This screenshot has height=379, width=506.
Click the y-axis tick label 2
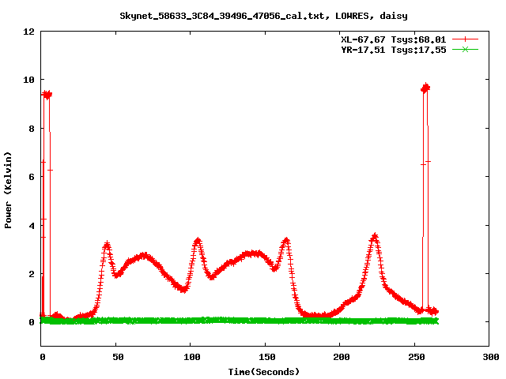32,274
